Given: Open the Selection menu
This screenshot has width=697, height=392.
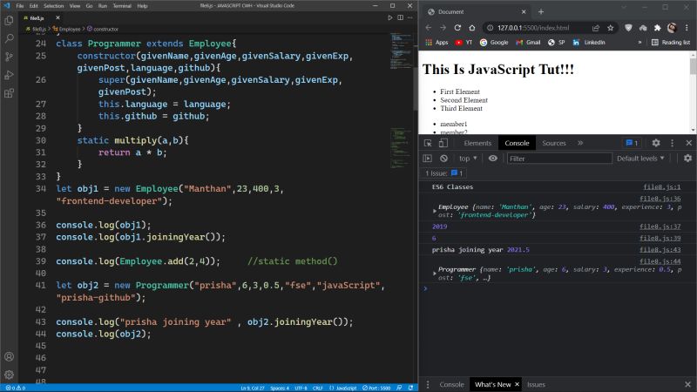Looking at the screenshot, I should (54, 6).
